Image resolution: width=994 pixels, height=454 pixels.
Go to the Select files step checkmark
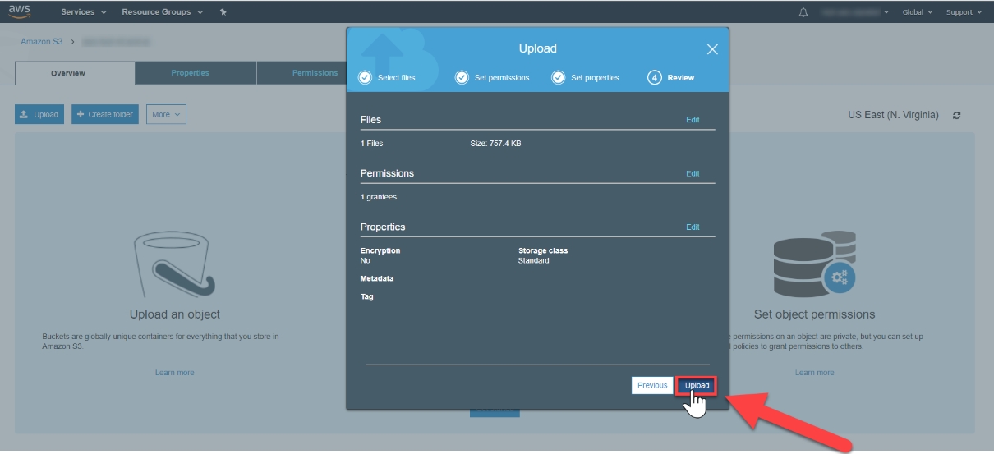tap(366, 78)
